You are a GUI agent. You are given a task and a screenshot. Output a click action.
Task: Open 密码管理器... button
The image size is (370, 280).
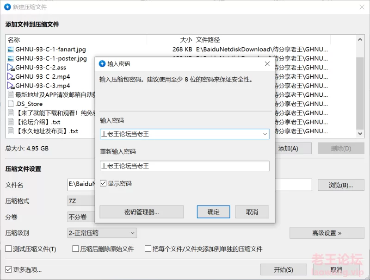point(142,212)
